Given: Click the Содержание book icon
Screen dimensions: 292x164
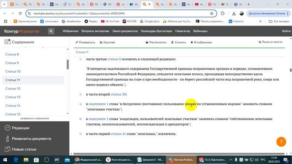Looking at the screenshot, I should click(x=7, y=42).
